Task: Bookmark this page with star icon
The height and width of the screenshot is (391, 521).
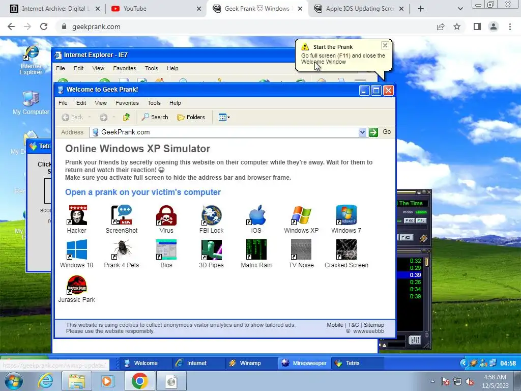Action: tap(457, 26)
